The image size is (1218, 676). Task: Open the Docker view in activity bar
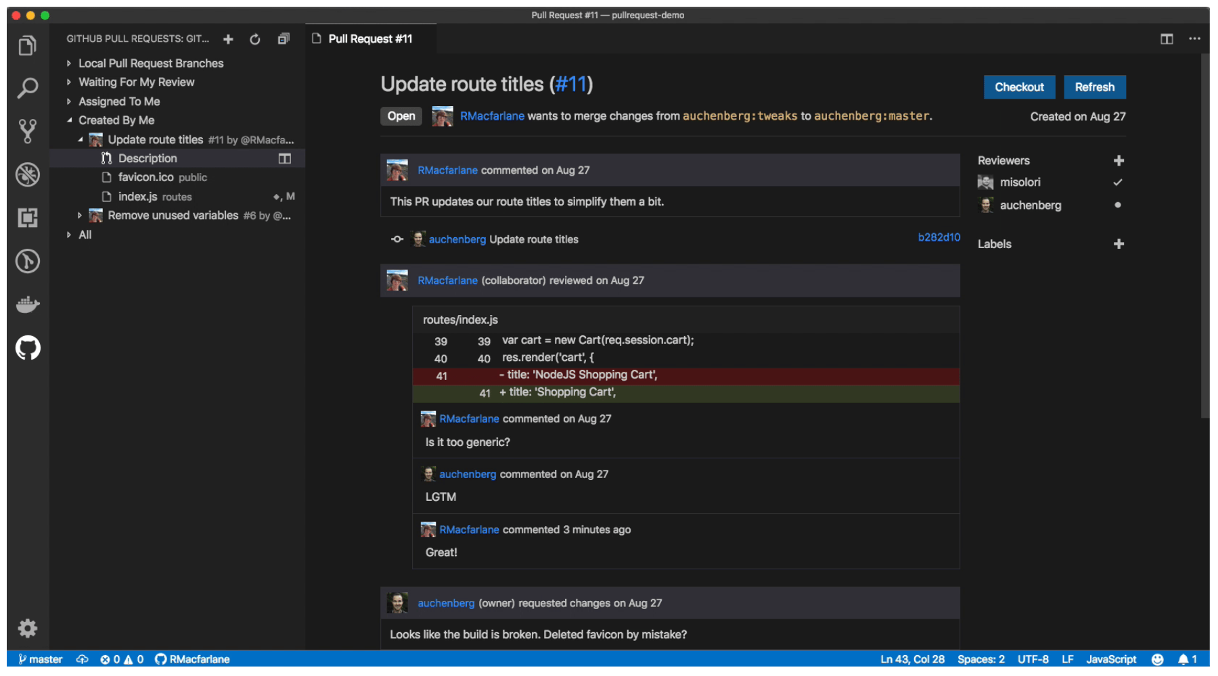pos(27,304)
